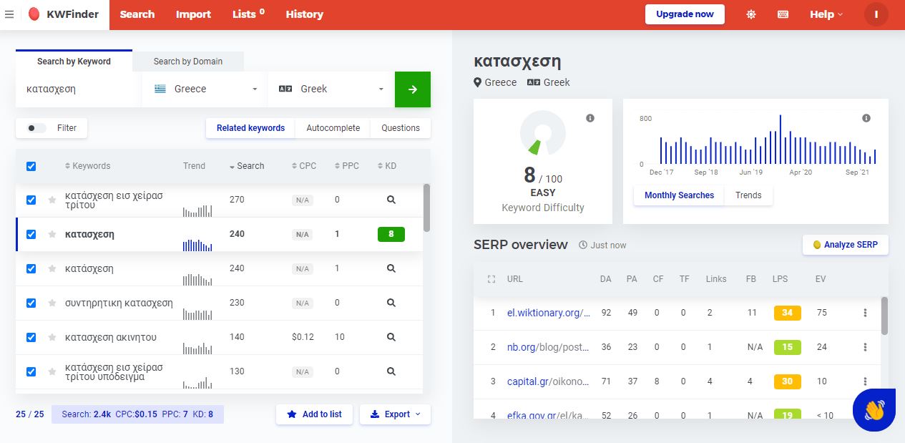Click the keyword search input field
The height and width of the screenshot is (443, 905).
79,89
